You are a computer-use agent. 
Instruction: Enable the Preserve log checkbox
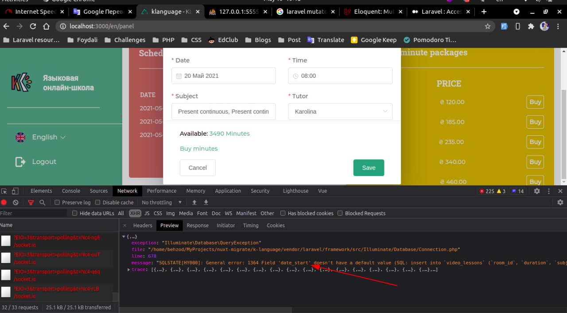click(x=57, y=202)
